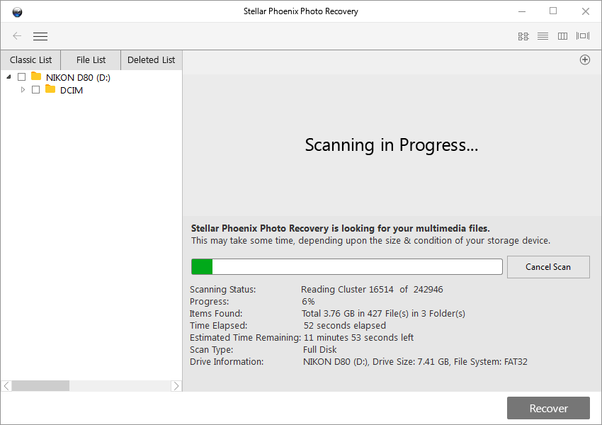Check the NIKON D80 (D:) checkbox
The image size is (602, 425).
tap(22, 76)
